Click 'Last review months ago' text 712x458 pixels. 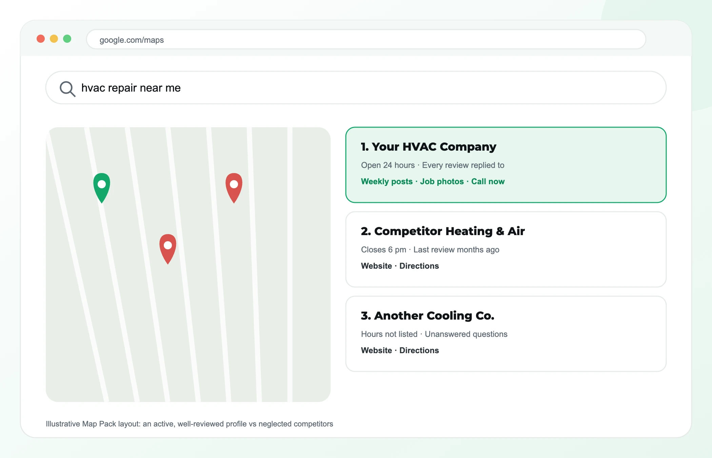[456, 250]
